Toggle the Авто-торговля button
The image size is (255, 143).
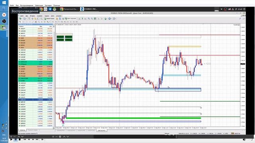(x=71, y=19)
